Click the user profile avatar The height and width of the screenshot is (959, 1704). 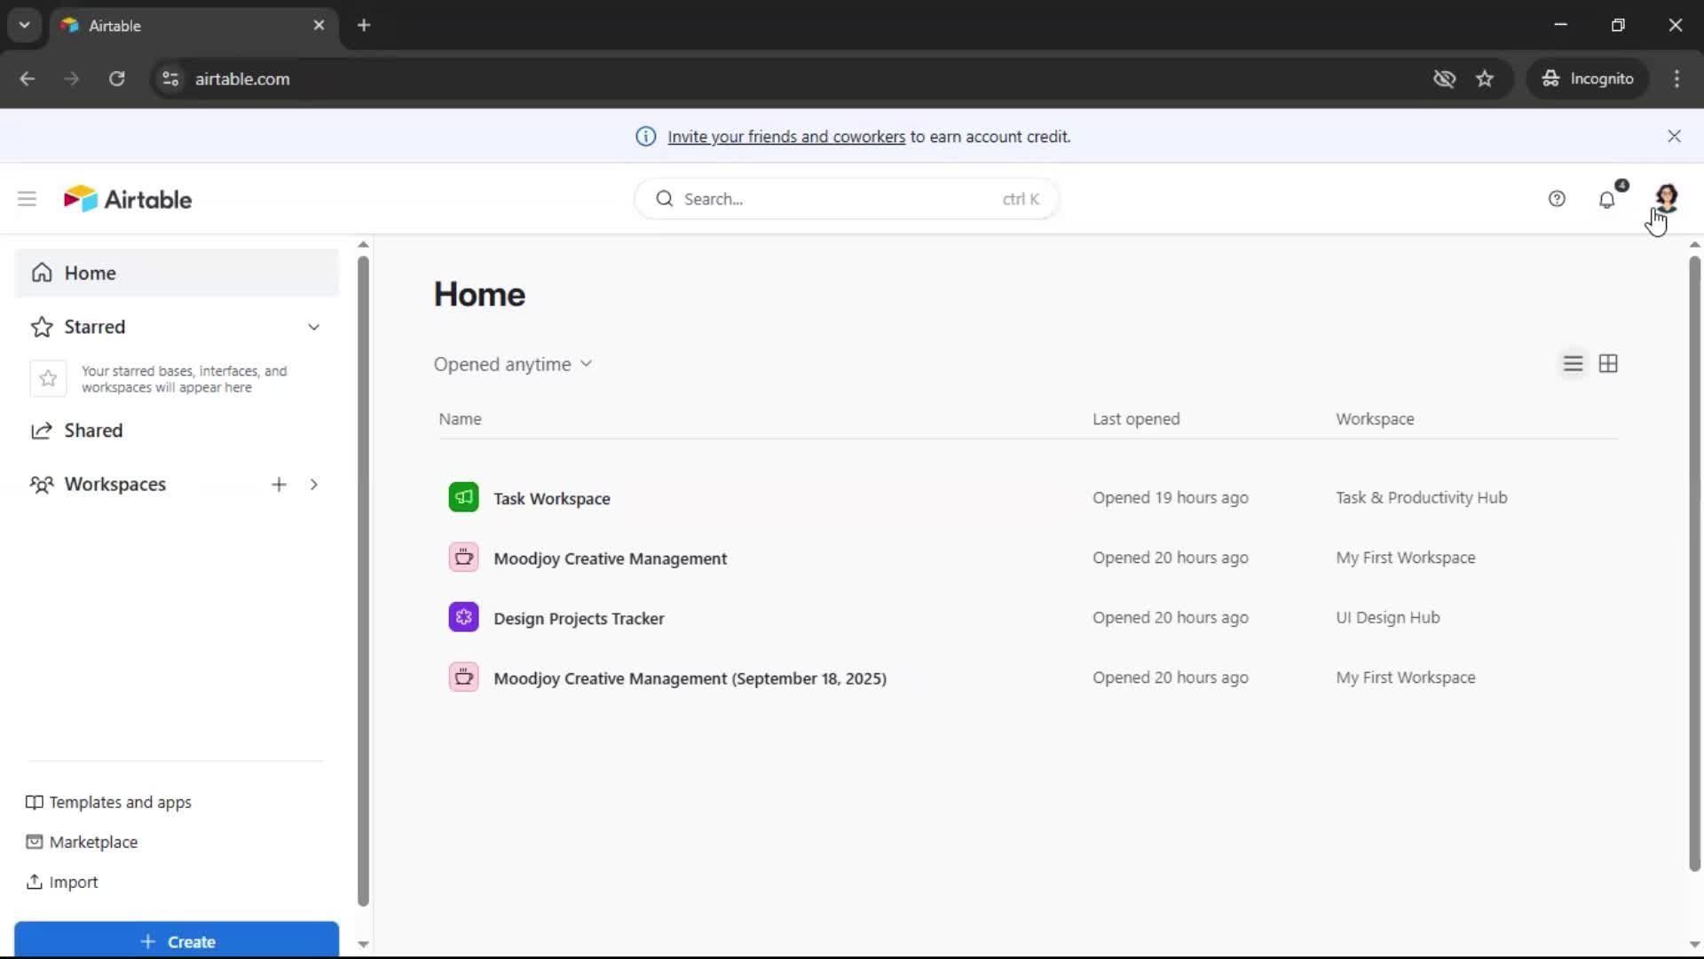1666,197
